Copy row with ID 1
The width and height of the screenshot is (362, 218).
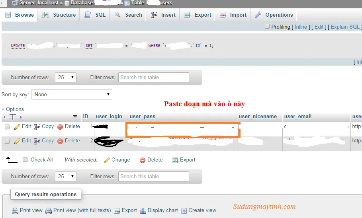click(x=44, y=127)
